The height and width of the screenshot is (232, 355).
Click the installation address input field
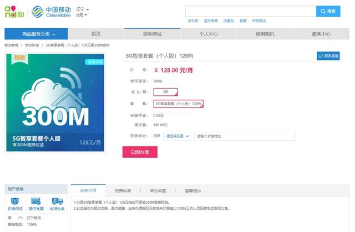pyautogui.click(x=244, y=136)
